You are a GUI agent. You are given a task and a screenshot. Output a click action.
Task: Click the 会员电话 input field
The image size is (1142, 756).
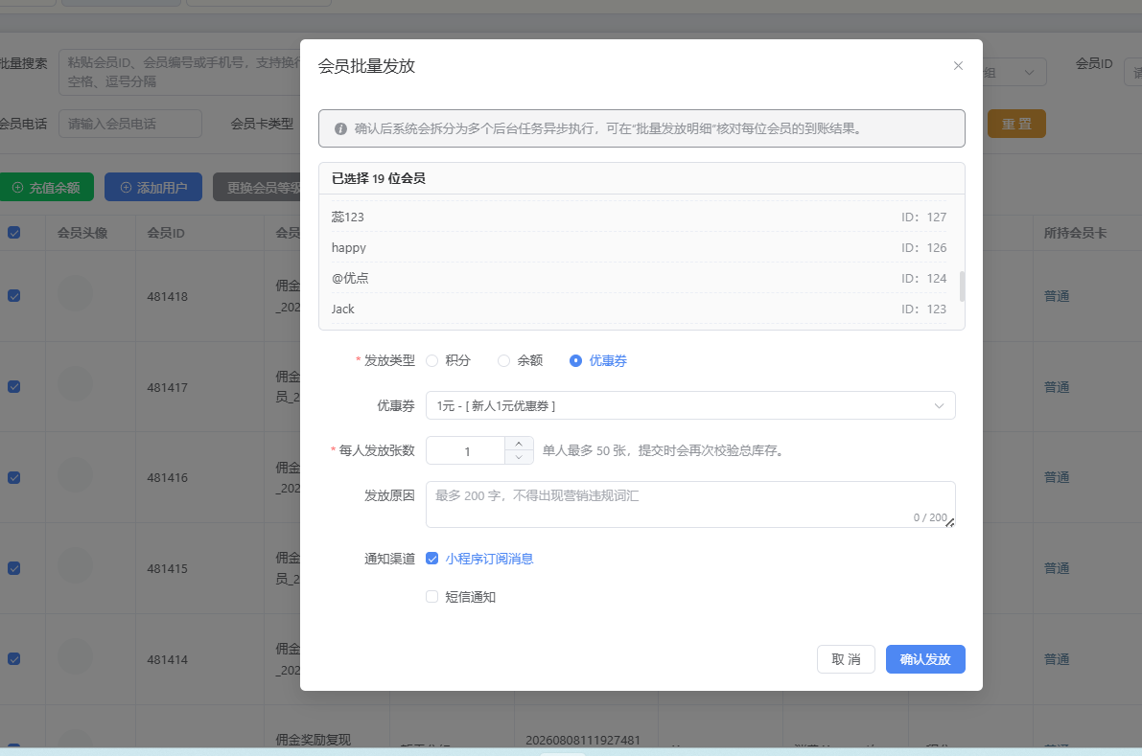point(130,124)
